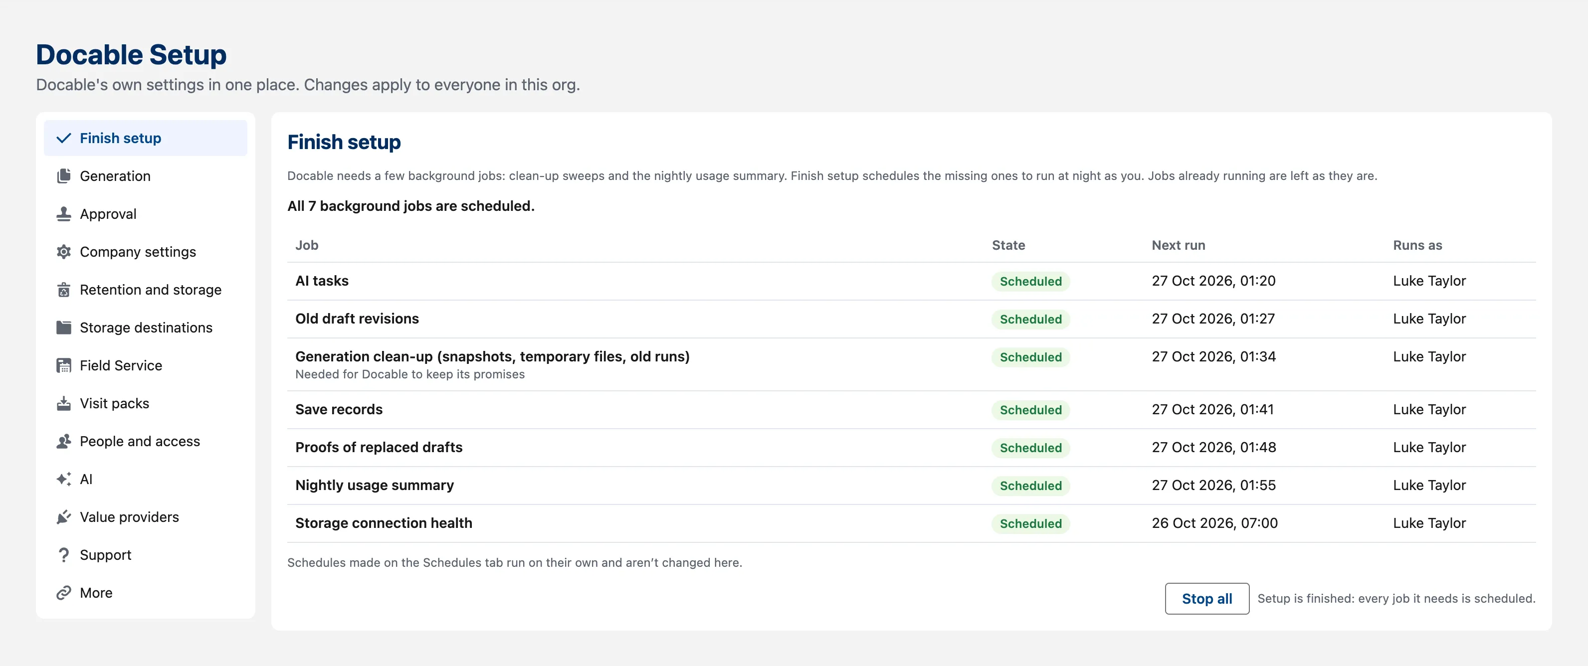Go to People and access
This screenshot has width=1588, height=666.
146,441
